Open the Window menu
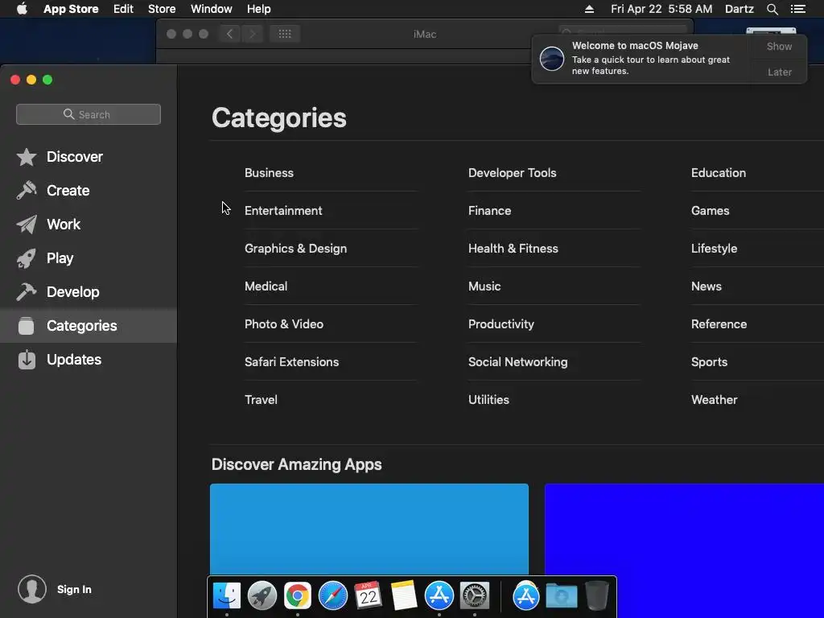This screenshot has width=824, height=618. click(x=212, y=9)
